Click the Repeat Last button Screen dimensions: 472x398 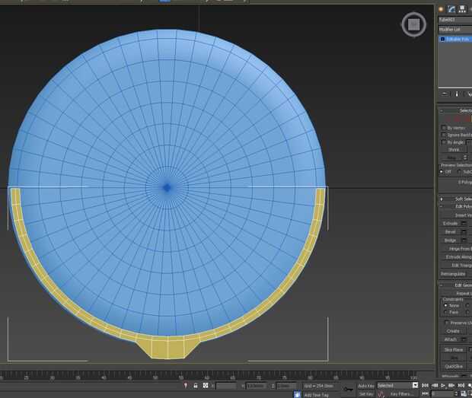point(456,293)
